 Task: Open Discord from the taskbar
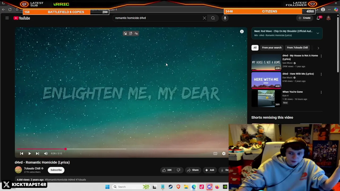click(209, 187)
